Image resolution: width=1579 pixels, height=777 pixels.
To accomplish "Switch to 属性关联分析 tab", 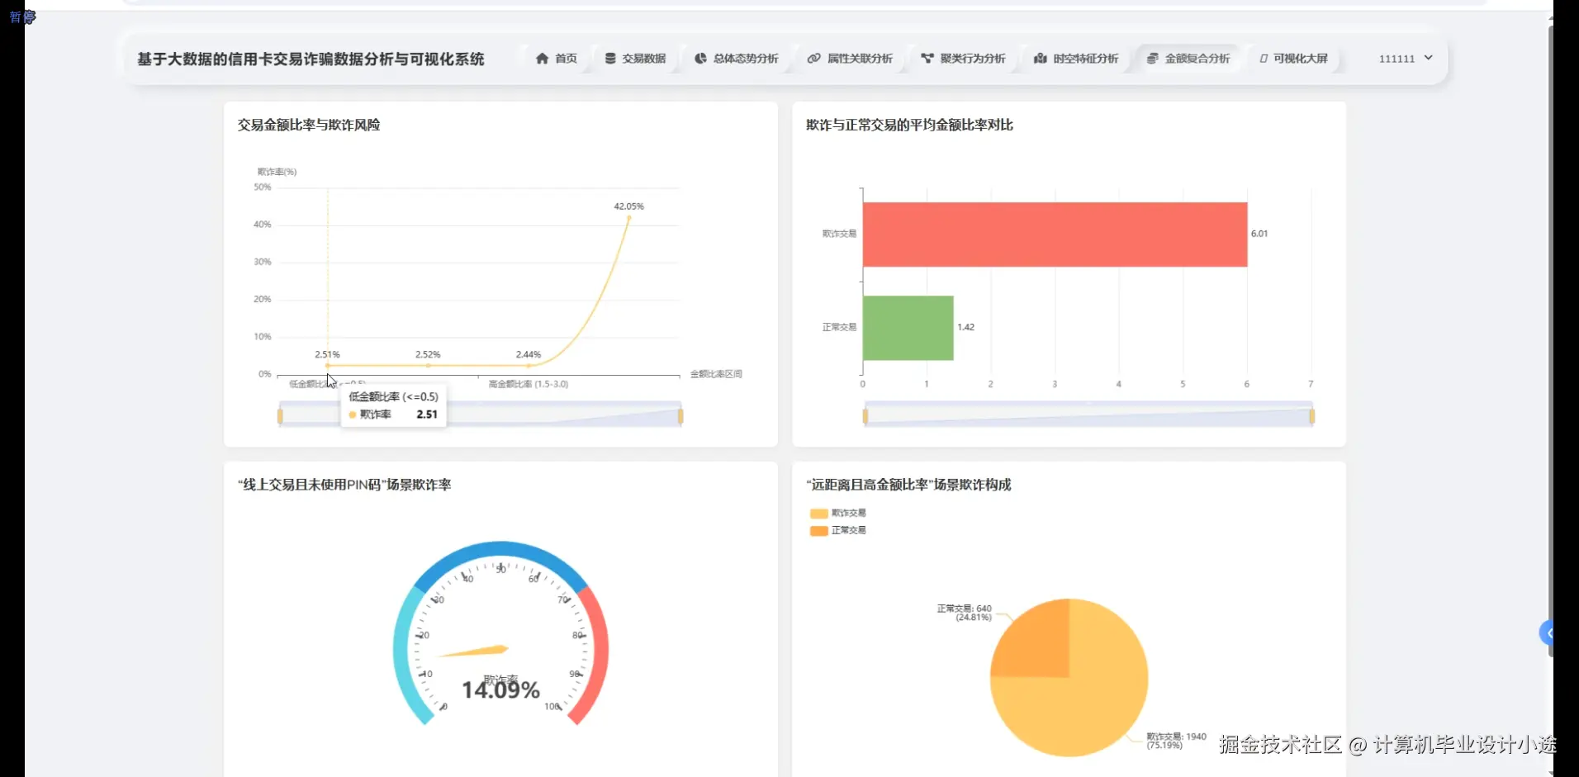I will click(850, 59).
